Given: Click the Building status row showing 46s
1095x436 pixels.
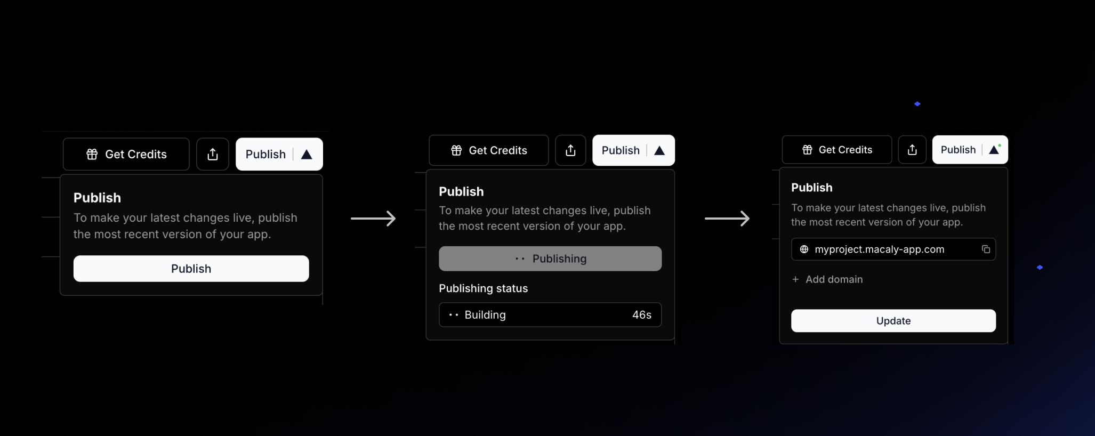Looking at the screenshot, I should tap(550, 314).
